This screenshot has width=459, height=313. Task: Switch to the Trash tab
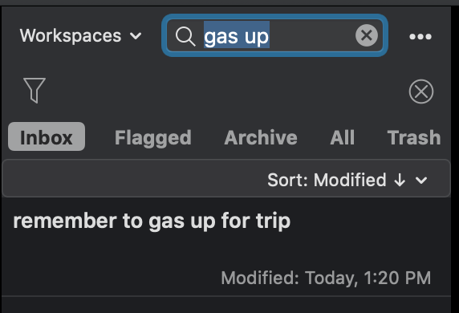tap(414, 137)
